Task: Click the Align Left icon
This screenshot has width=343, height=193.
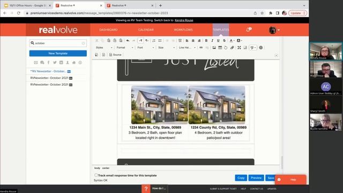Action: coord(187,41)
